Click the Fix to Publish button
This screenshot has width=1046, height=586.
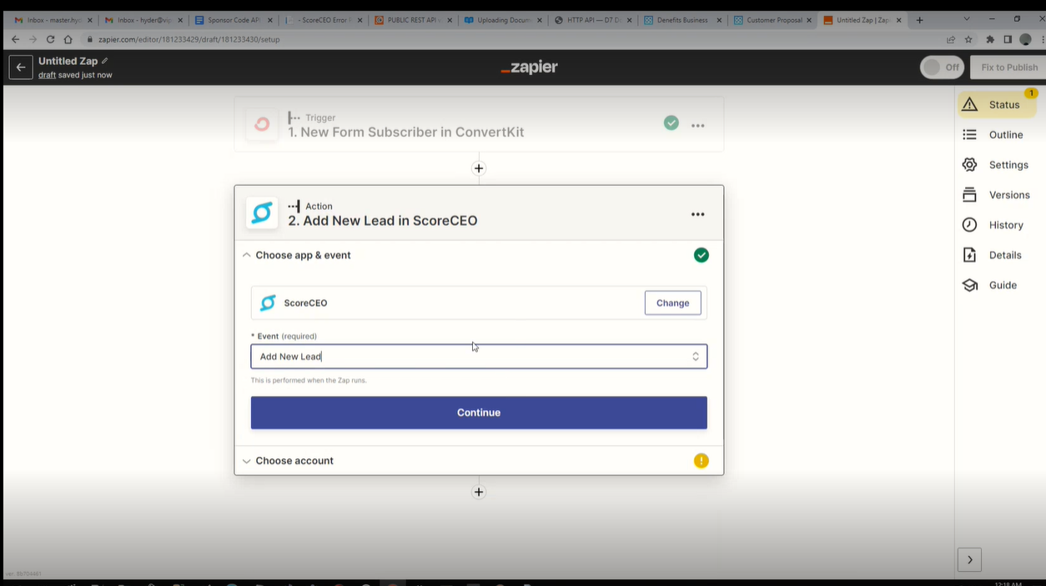coord(1008,68)
